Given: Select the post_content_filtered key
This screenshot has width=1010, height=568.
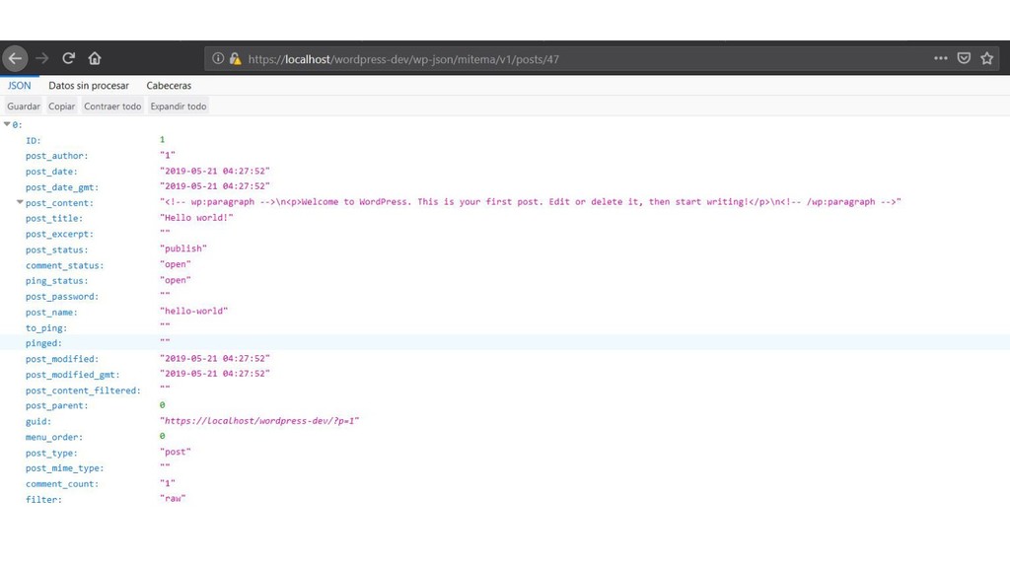Looking at the screenshot, I should pos(83,390).
